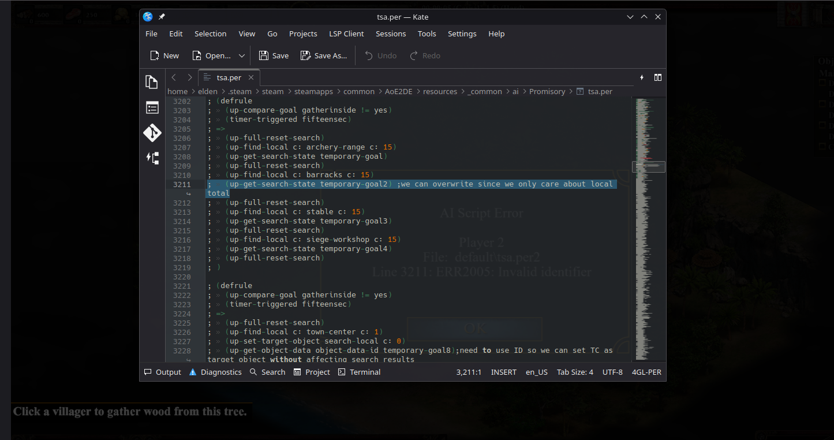
Task: Toggle the Terminal panel
Action: pyautogui.click(x=359, y=372)
